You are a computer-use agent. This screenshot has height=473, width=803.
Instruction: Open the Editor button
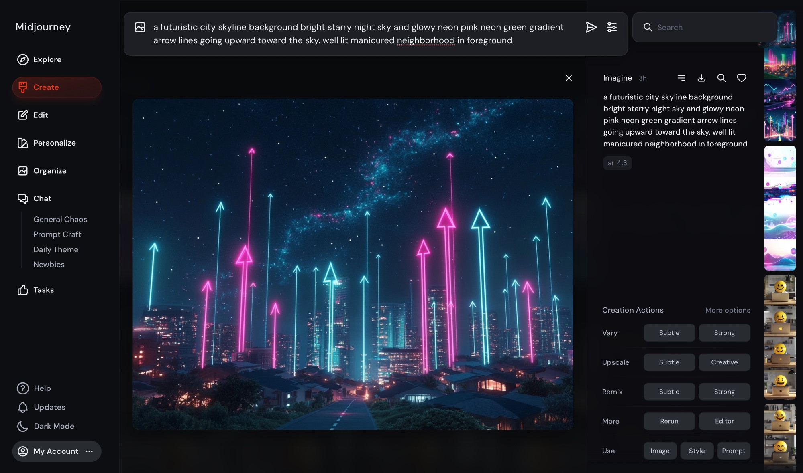point(724,421)
